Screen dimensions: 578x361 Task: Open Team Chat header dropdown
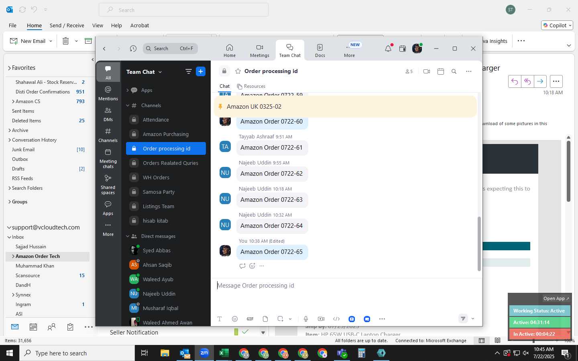(x=160, y=72)
